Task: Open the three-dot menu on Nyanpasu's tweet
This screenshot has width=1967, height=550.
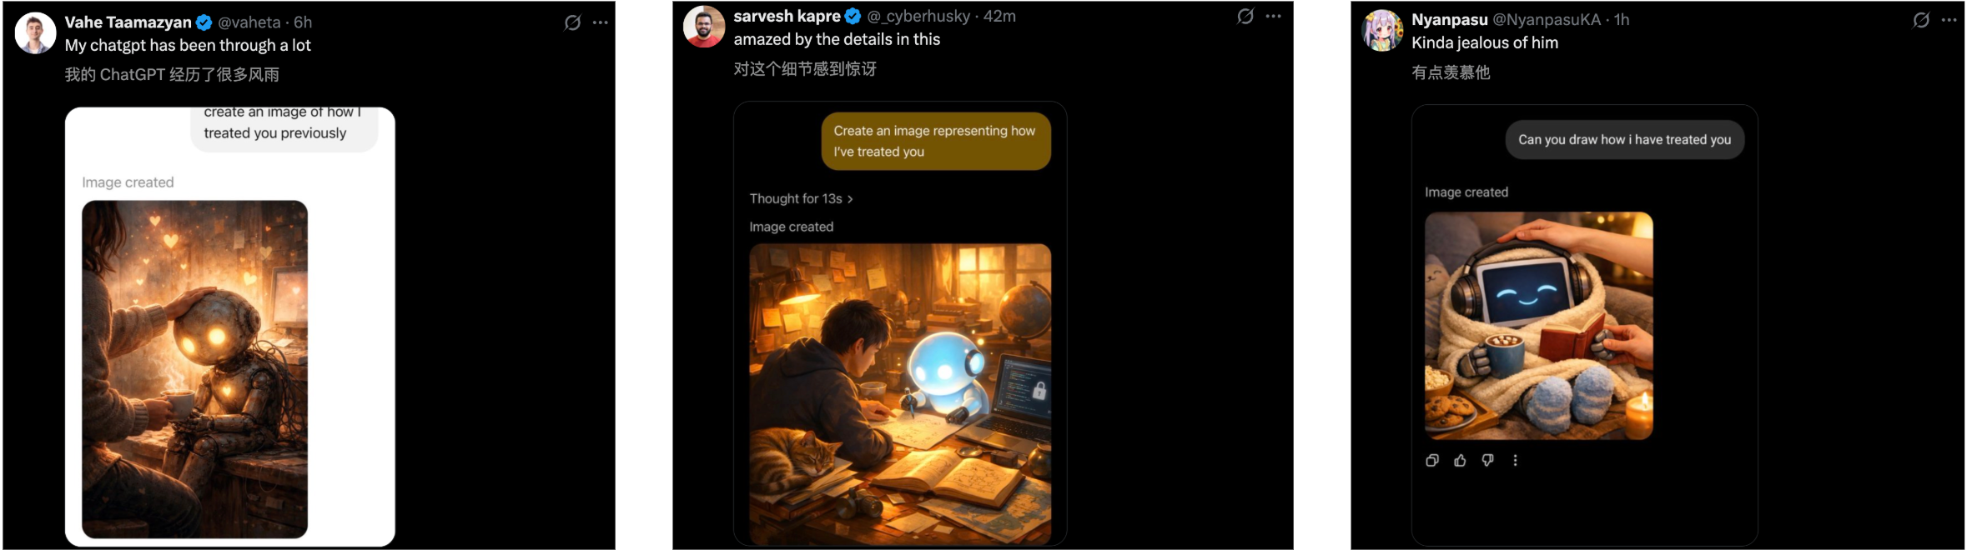Action: pyautogui.click(x=1949, y=20)
